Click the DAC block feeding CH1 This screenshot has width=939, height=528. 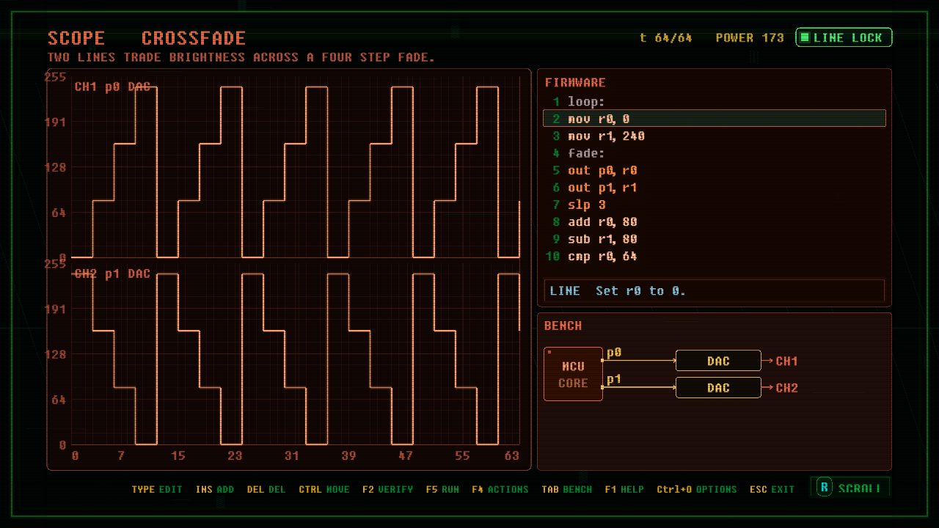(x=718, y=361)
